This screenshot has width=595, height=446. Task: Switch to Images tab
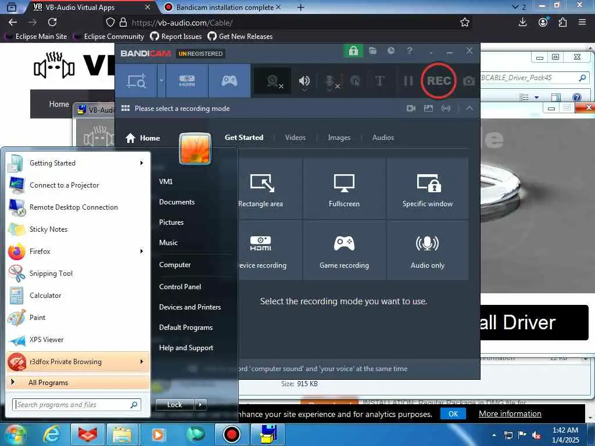(339, 138)
